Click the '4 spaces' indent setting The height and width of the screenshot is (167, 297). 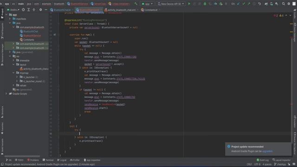pyautogui.click(x=267, y=164)
